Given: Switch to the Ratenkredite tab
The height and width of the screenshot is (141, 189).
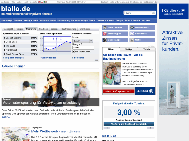Looking at the screenshot, I should click(84, 29).
